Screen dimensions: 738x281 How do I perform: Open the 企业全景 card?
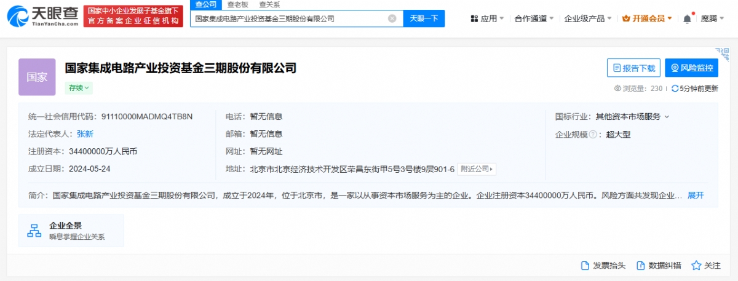coord(71,231)
